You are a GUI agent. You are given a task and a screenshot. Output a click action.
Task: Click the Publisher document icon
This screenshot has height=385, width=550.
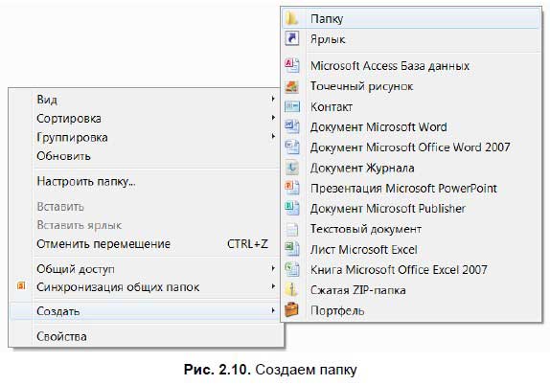click(292, 208)
